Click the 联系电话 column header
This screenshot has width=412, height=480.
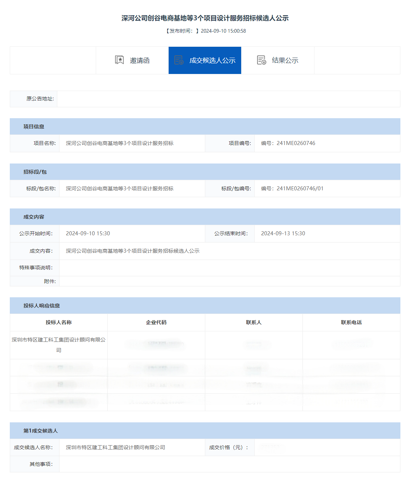pyautogui.click(x=351, y=322)
